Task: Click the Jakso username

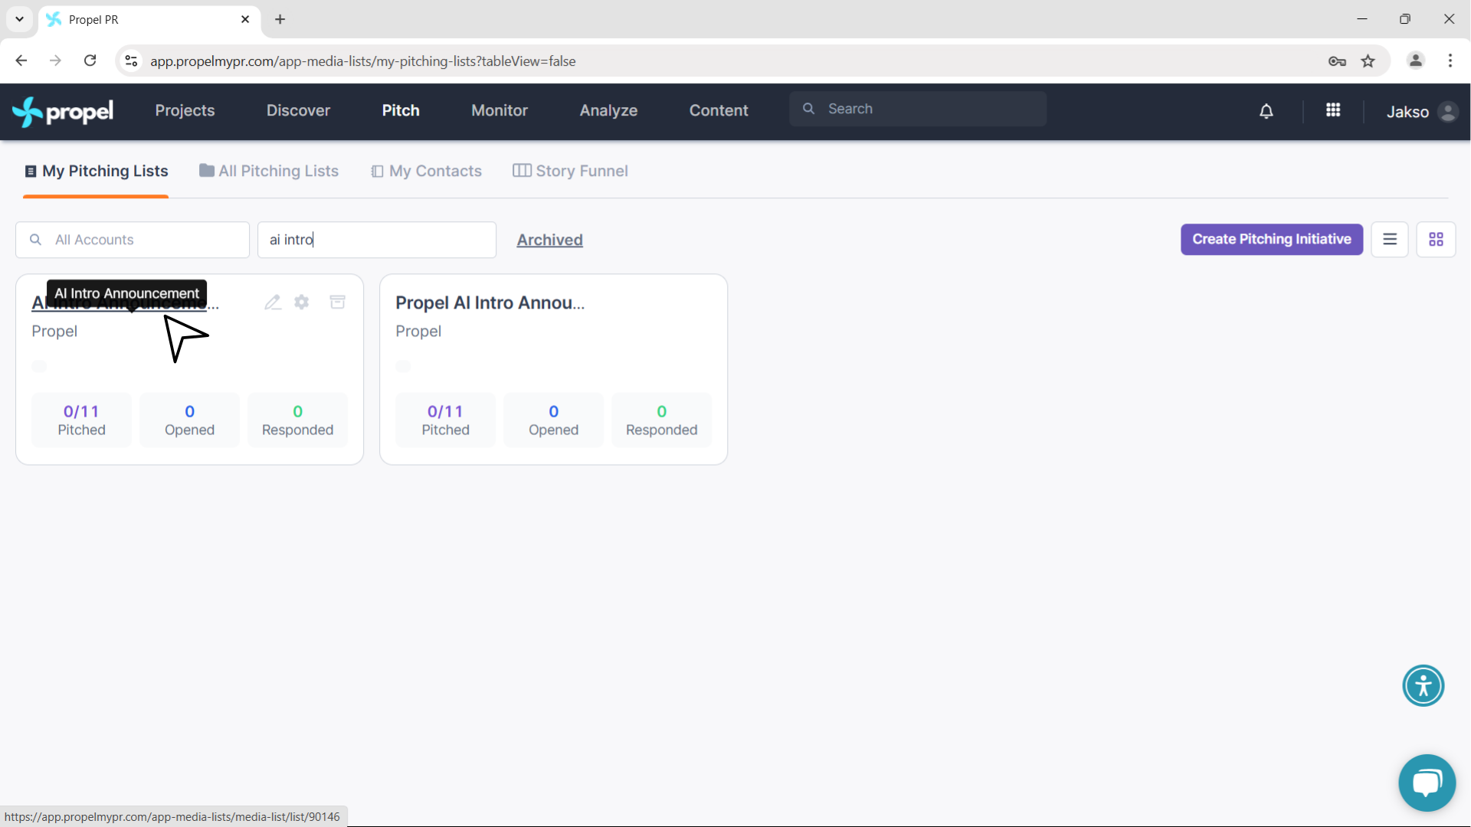Action: (x=1407, y=112)
